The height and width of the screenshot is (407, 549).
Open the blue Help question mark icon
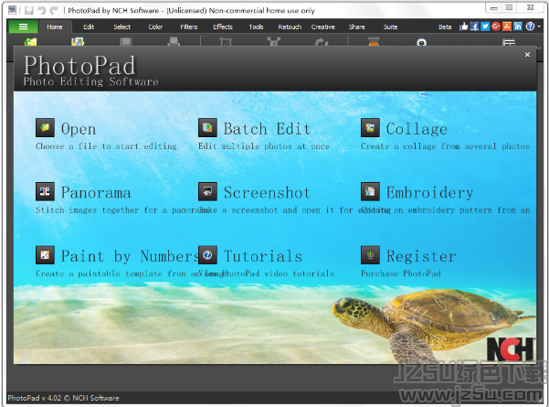[x=530, y=27]
